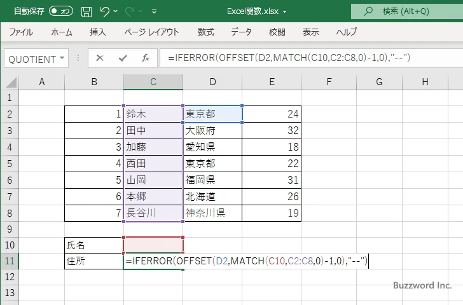Image resolution: width=463 pixels, height=305 pixels.
Task: Click cell containing 西田
Action: pyautogui.click(x=153, y=163)
